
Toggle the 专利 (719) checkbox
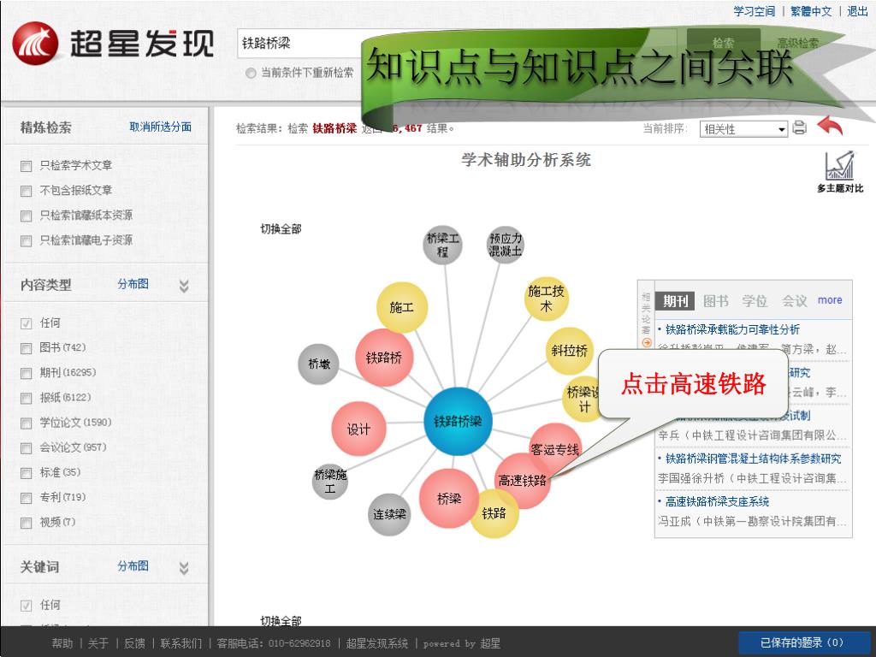[26, 498]
